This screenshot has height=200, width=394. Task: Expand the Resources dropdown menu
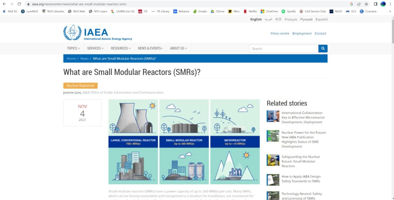tap(121, 48)
